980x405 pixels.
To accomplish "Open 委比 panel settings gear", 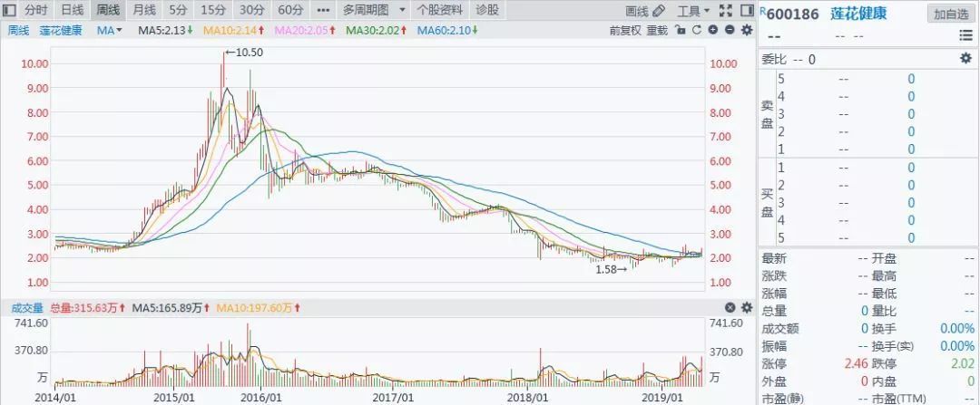I will pyautogui.click(x=965, y=59).
